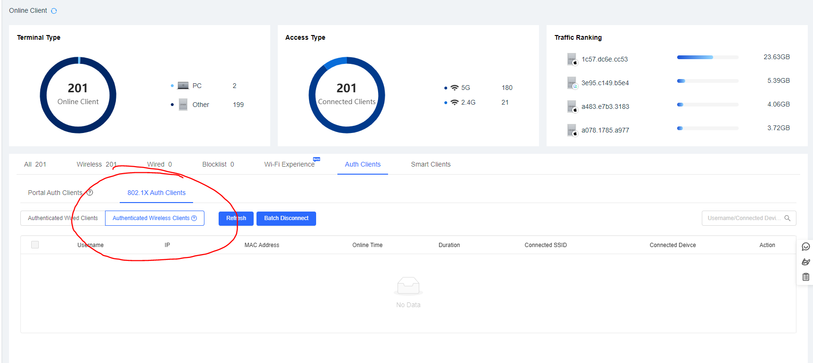The width and height of the screenshot is (813, 363).
Task: Click the cat mascot icon in side toolbar
Action: click(806, 262)
